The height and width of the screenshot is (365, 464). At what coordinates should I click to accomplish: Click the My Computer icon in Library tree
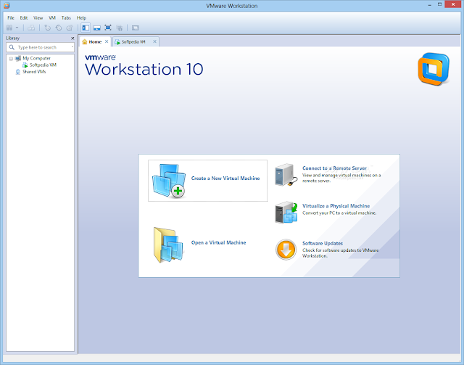pos(18,58)
